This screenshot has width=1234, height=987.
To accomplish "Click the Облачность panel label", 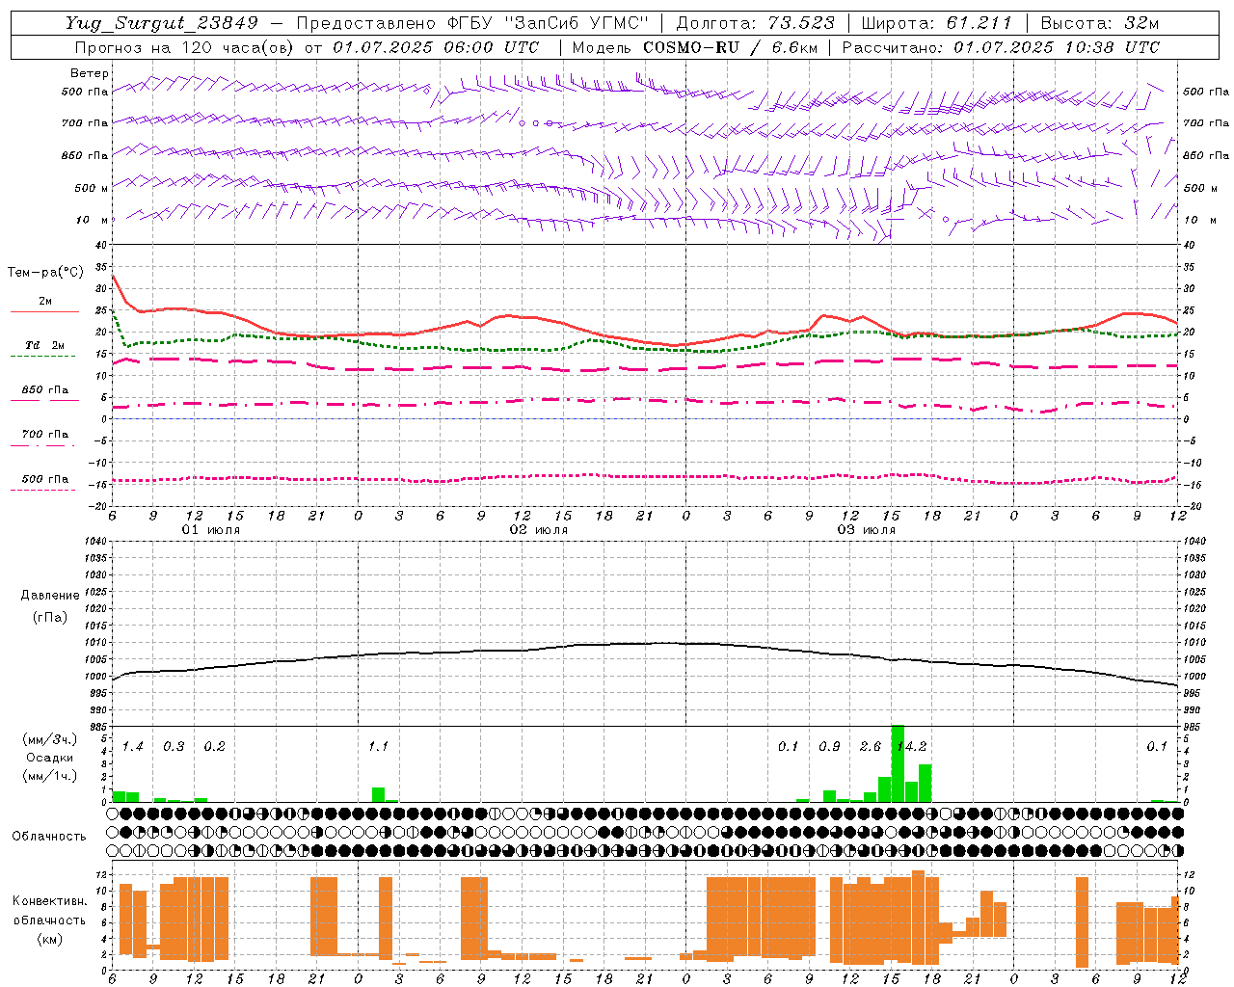I will click(x=49, y=836).
